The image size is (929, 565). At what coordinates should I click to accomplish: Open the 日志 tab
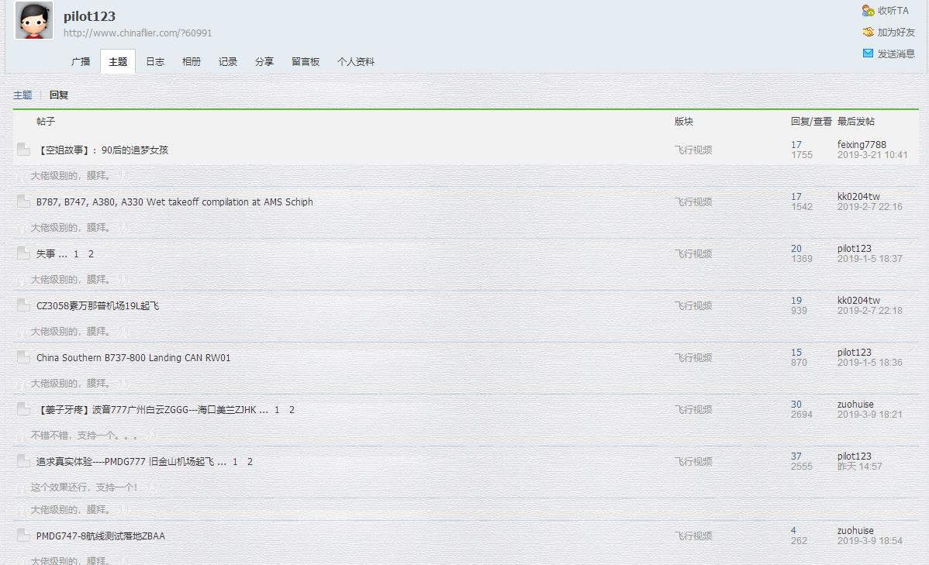[x=154, y=61]
